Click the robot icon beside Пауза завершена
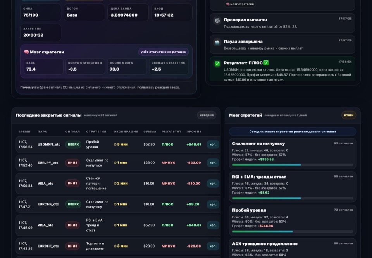 217,42
